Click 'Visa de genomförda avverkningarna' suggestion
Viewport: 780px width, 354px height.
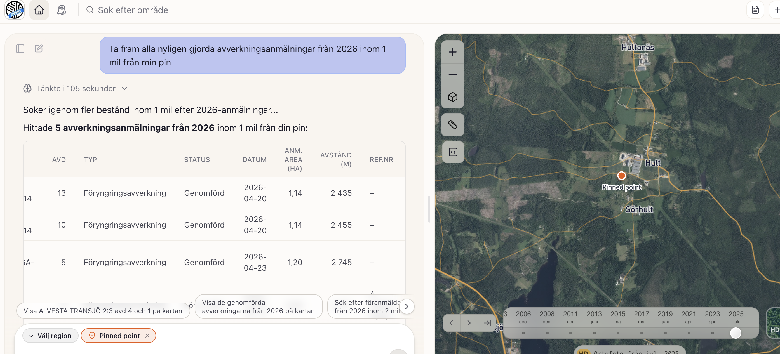coord(258,306)
